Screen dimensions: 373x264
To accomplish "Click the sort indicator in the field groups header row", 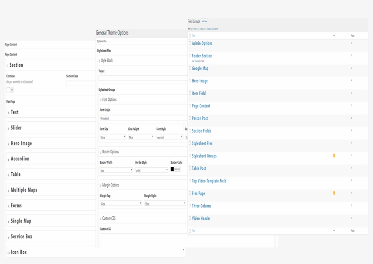I will pyautogui.click(x=334, y=35).
